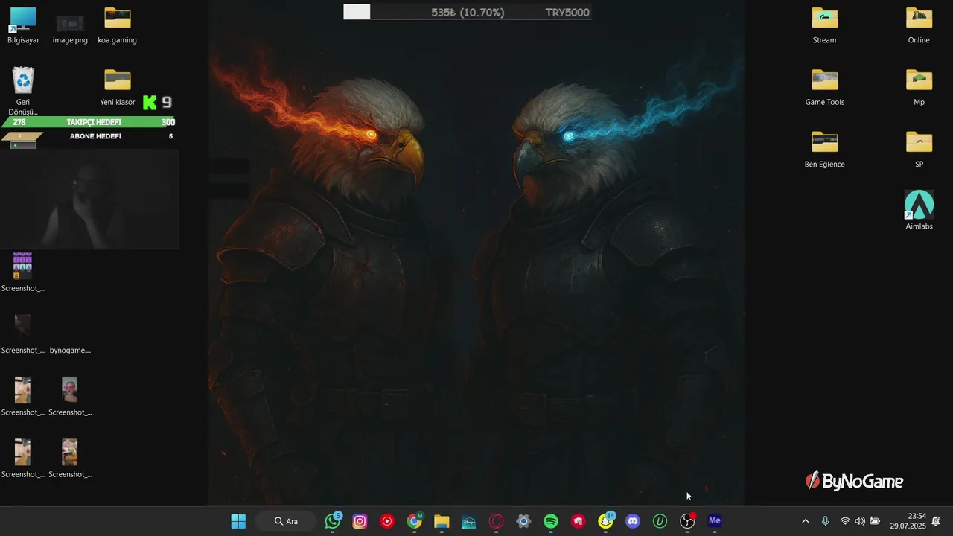Click the red app icon beside Spotify
The image size is (953, 536).
[x=579, y=521]
